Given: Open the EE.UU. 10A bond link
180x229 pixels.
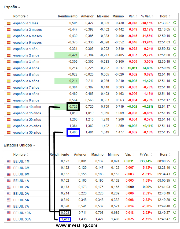Looking at the screenshot, I should (22, 213).
